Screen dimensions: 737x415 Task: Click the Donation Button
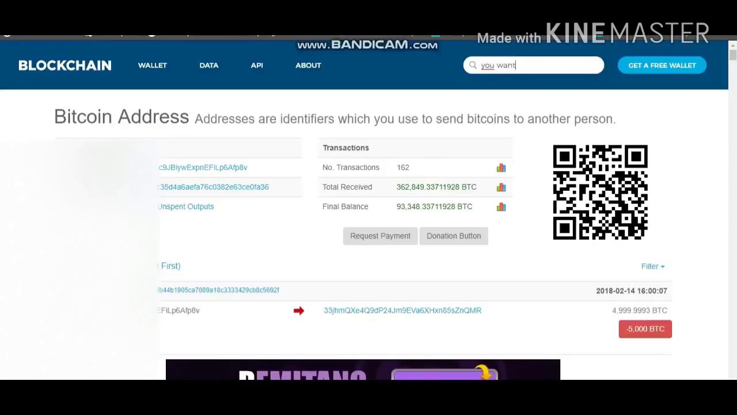[x=454, y=236]
